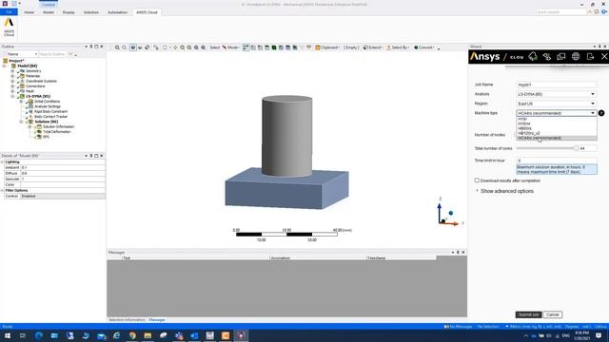Click the Total number of cores slider handle
The image size is (609, 342).
tap(576, 148)
